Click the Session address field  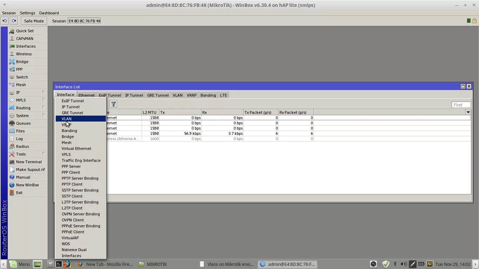point(84,21)
